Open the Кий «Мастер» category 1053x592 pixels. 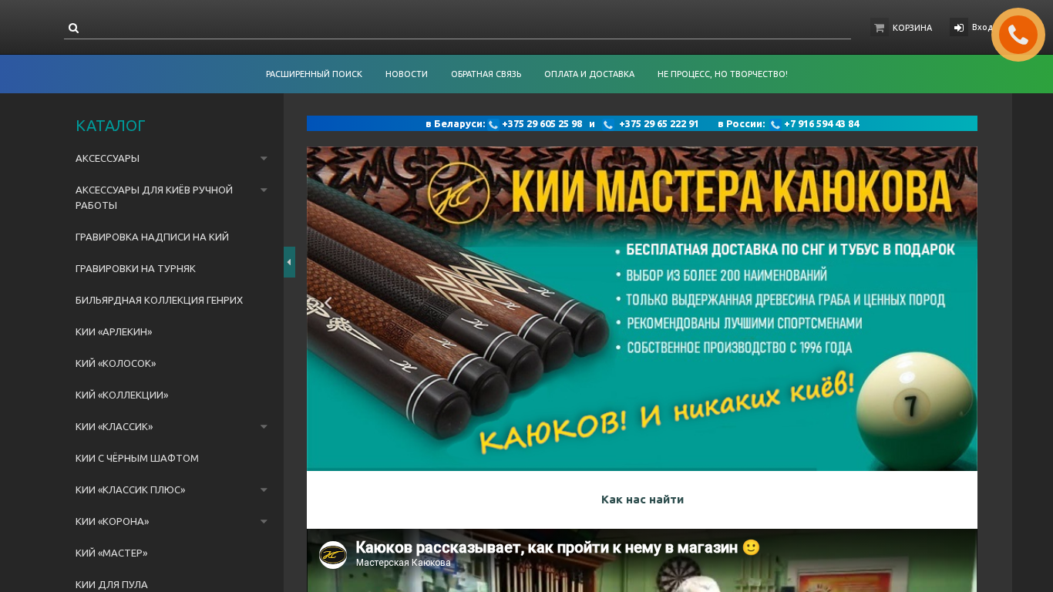coord(112,553)
